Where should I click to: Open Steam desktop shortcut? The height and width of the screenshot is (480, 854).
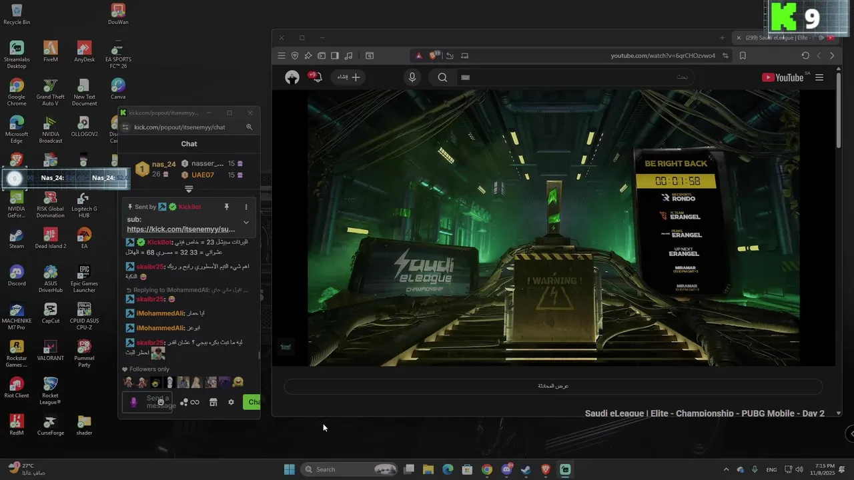click(17, 238)
